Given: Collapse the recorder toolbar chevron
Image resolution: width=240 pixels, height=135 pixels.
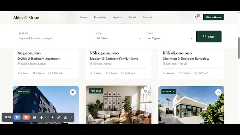Looking at the screenshot, I should [x=72, y=117].
